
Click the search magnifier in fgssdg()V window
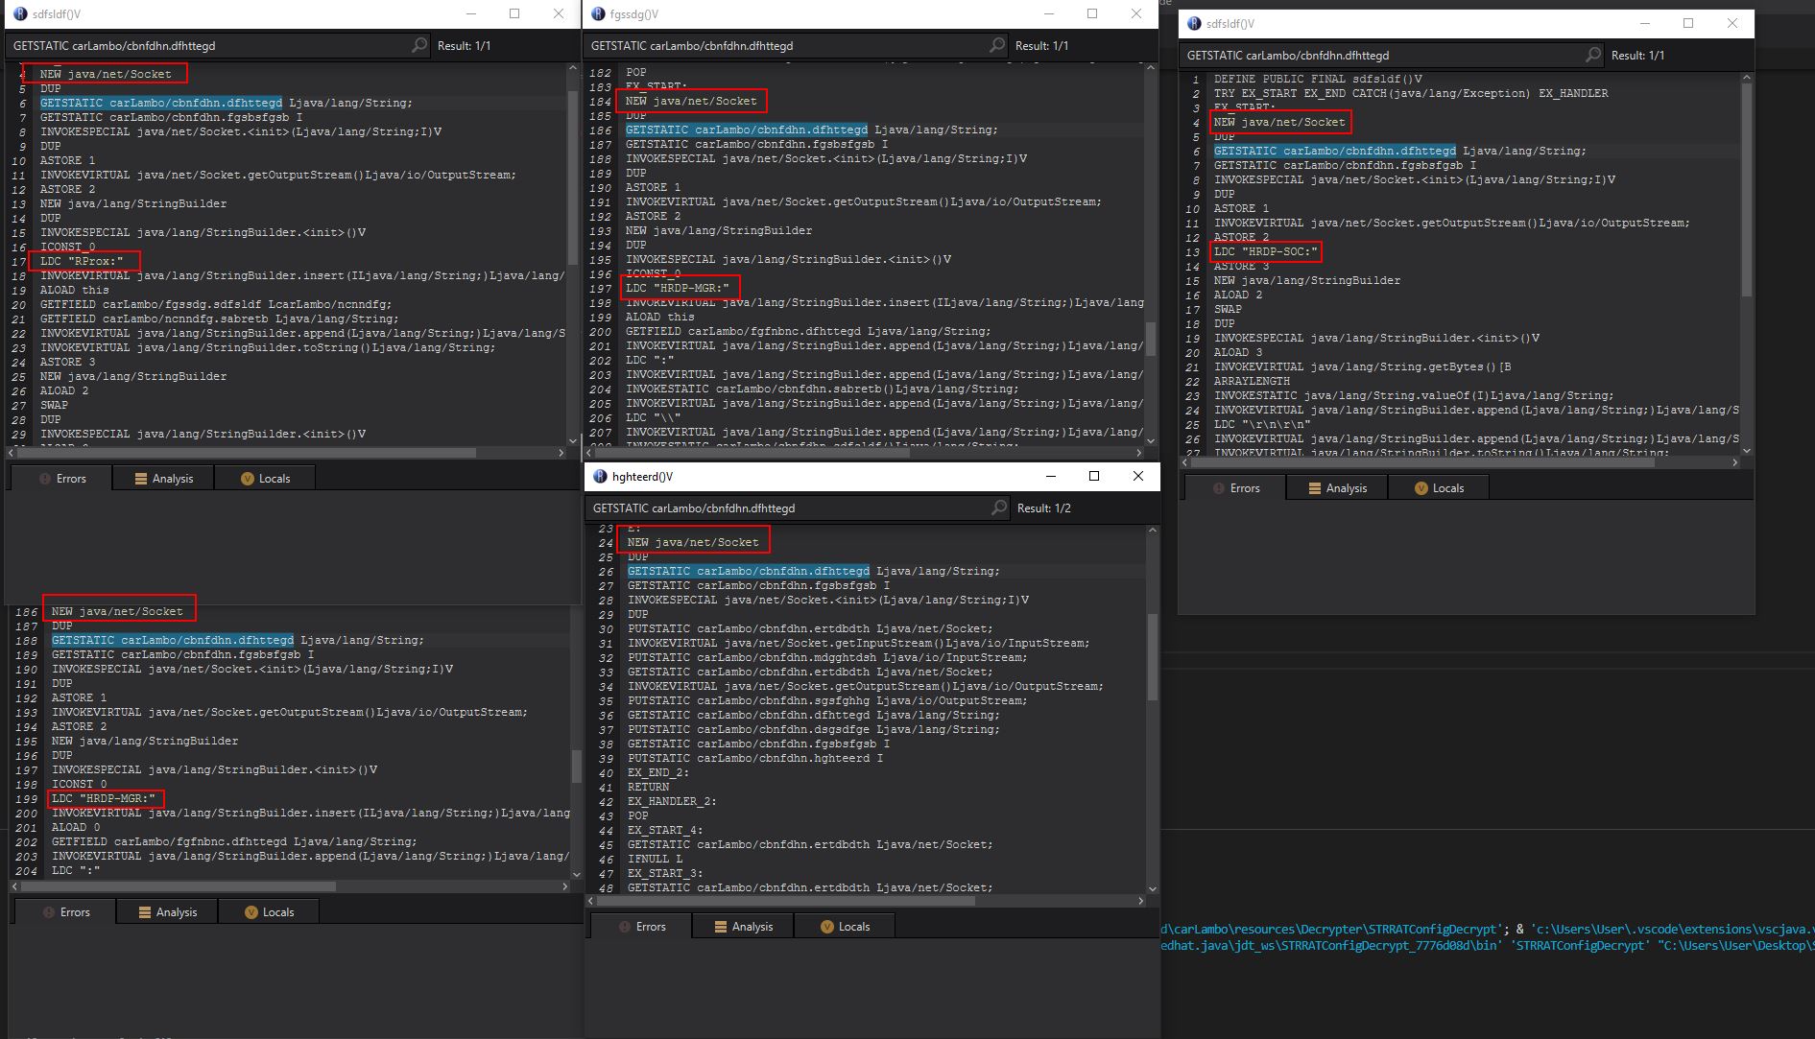click(997, 45)
